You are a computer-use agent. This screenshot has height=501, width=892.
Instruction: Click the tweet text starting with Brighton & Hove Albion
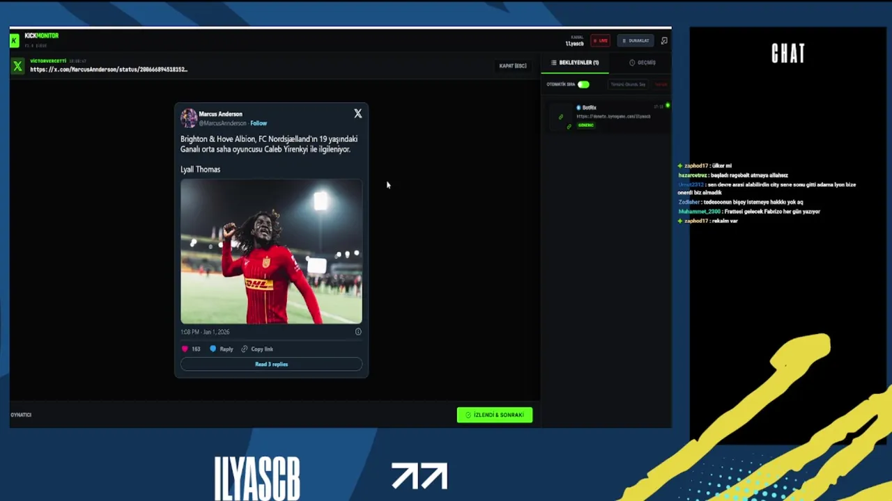pyautogui.click(x=269, y=144)
